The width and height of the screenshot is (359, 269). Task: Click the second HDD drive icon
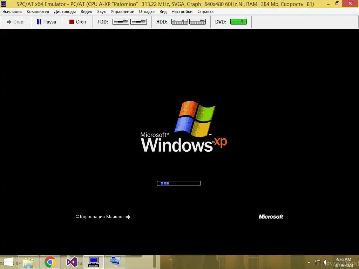point(198,21)
